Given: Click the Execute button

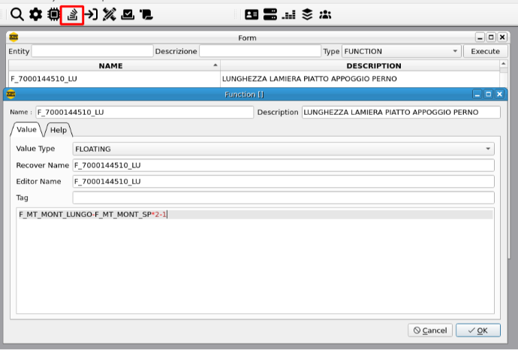Looking at the screenshot, I should point(484,51).
